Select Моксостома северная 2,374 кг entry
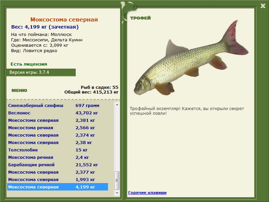 coord(58,135)
